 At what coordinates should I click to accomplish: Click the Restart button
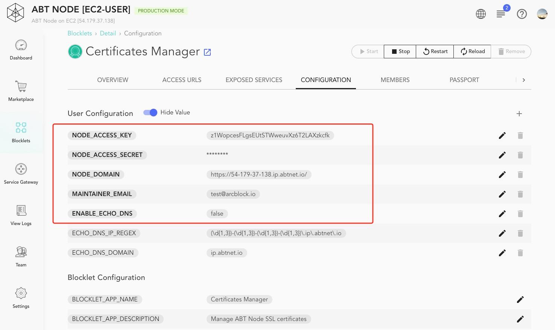[435, 52]
